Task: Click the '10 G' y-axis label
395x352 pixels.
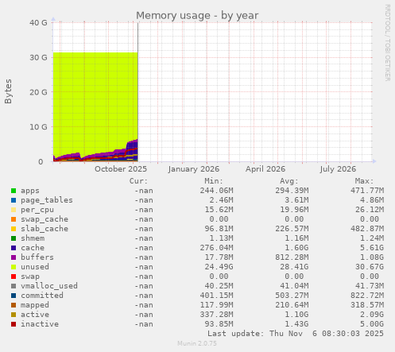Action: [38, 127]
